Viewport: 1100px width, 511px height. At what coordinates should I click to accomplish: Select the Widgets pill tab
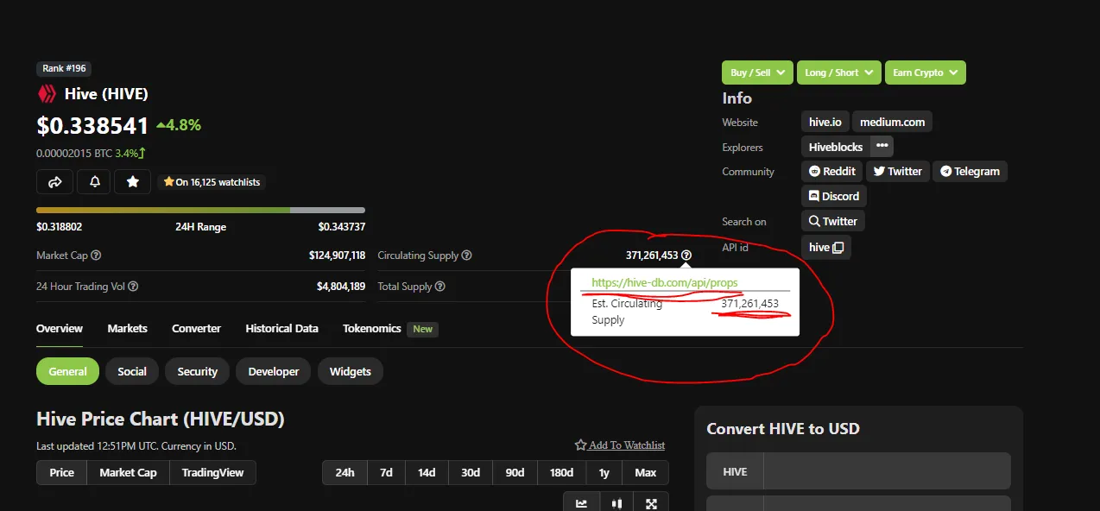(x=351, y=371)
